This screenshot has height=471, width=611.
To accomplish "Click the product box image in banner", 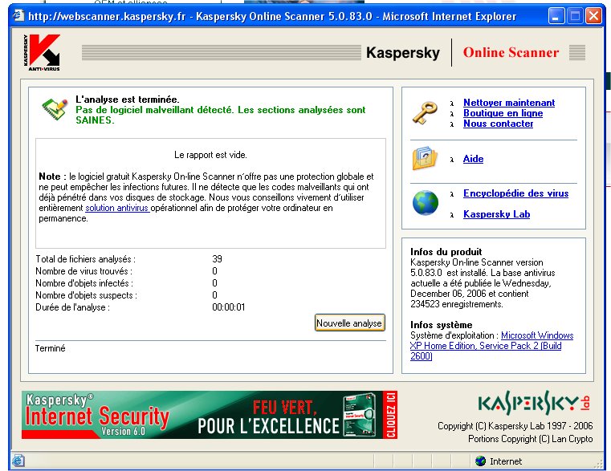I will 360,415.
